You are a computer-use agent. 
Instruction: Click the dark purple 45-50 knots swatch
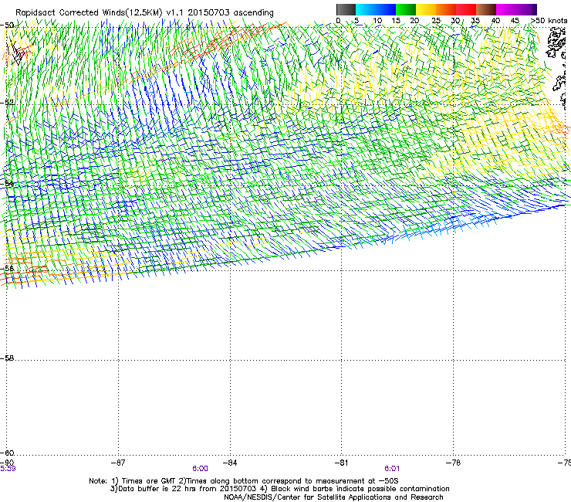click(526, 9)
